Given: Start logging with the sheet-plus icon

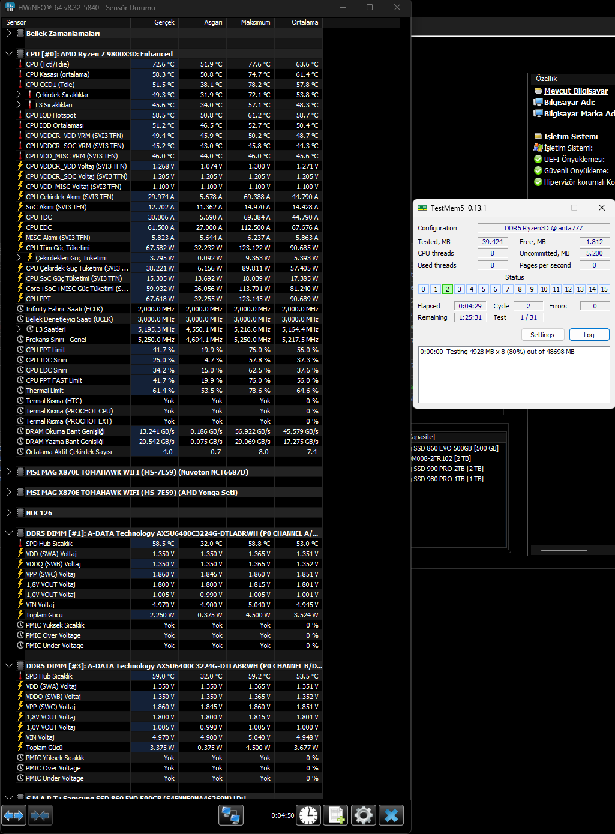Looking at the screenshot, I should [336, 815].
